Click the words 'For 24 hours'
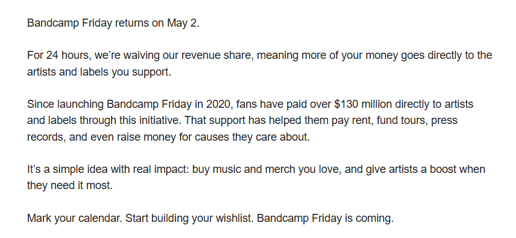Screen dimensions: 516x238 click(x=58, y=55)
